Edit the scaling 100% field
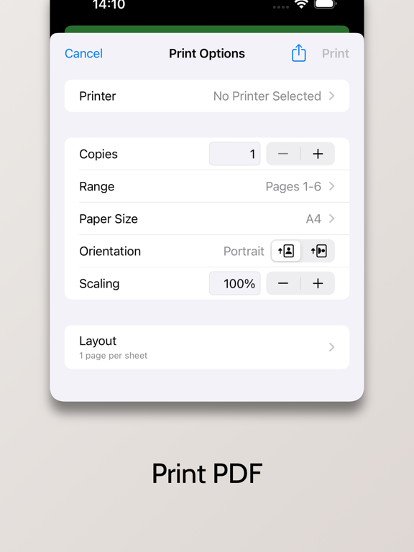Viewport: 414px width, 552px height. coord(235,283)
